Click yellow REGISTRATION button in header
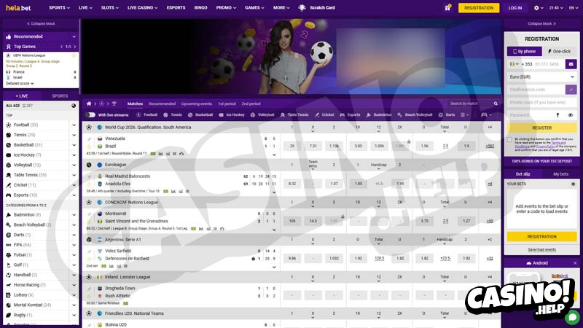Viewport: 583px width, 328px height. (479, 8)
